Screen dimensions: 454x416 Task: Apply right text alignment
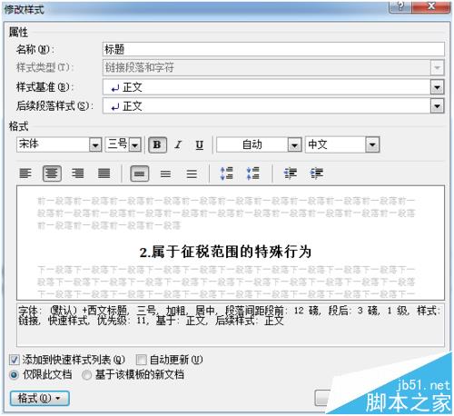[78, 173]
